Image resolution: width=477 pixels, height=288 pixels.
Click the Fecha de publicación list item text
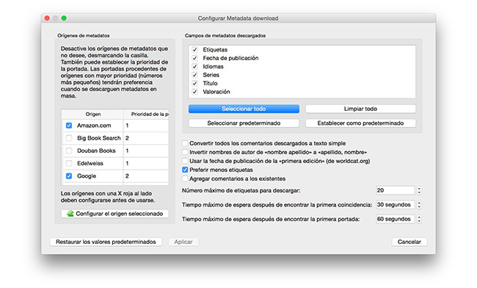(230, 58)
